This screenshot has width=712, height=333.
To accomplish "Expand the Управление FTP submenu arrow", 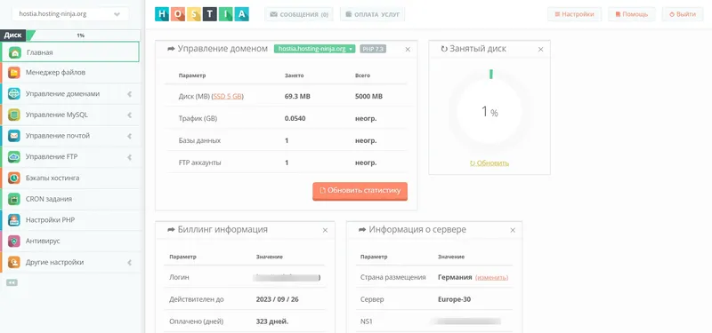I will click(x=129, y=157).
